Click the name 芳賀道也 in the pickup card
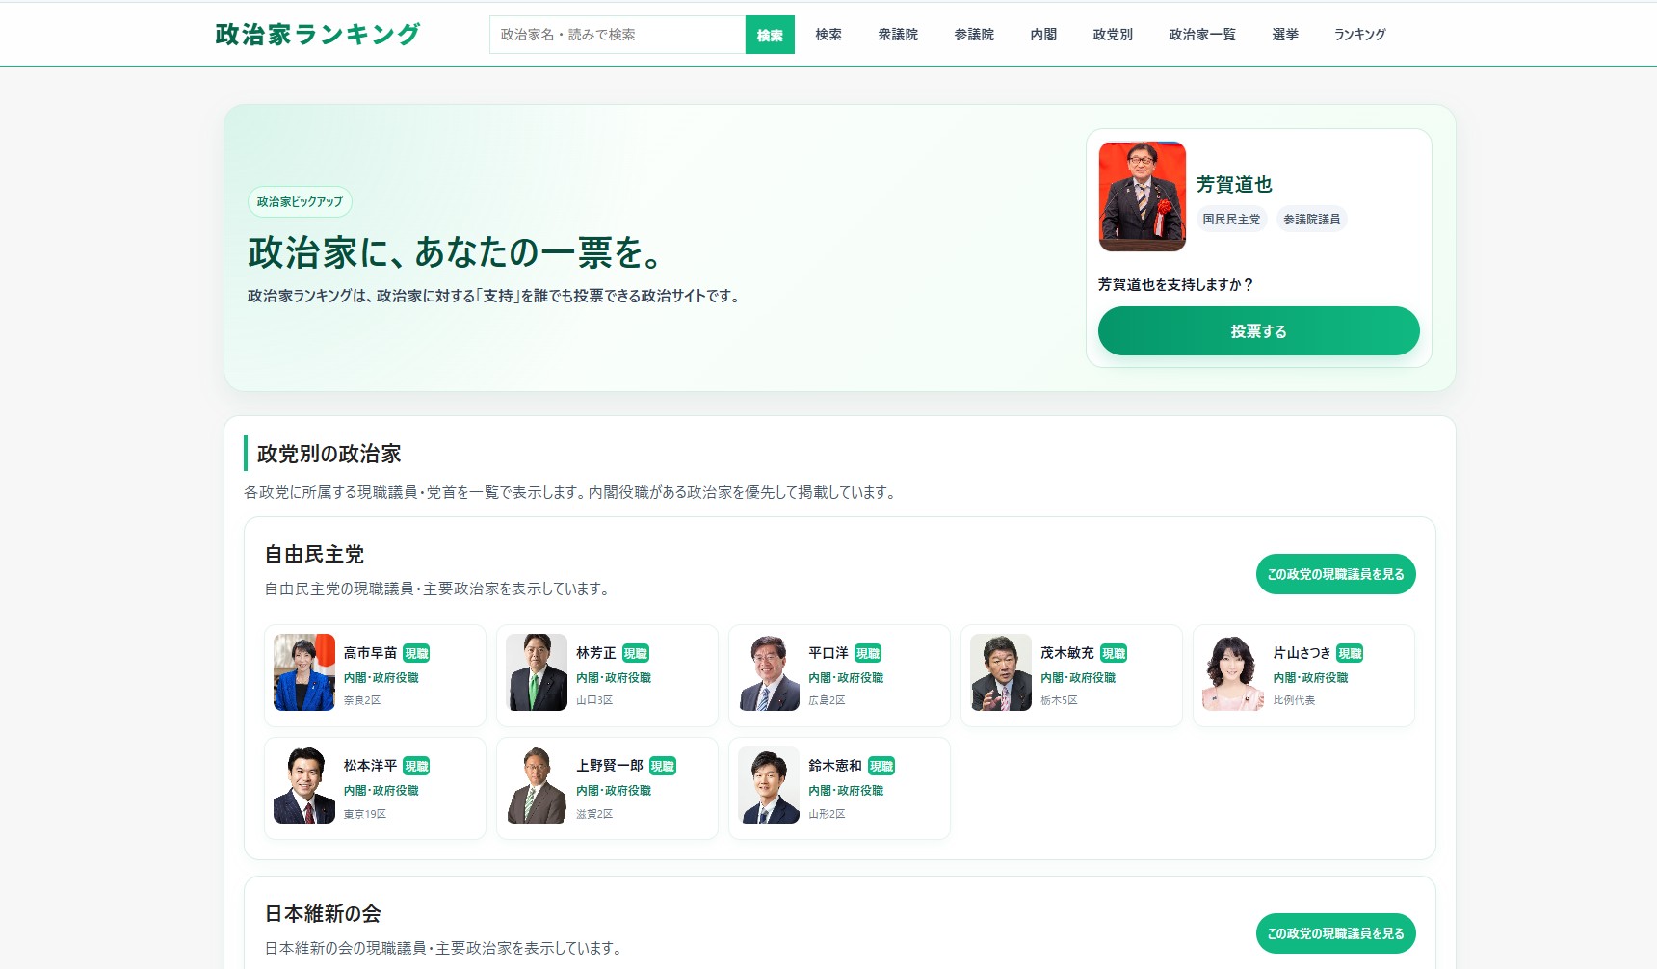Viewport: 1657px width, 969px height. 1234,184
